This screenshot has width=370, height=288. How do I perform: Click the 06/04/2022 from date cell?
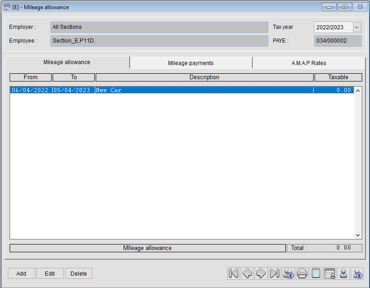click(31, 90)
